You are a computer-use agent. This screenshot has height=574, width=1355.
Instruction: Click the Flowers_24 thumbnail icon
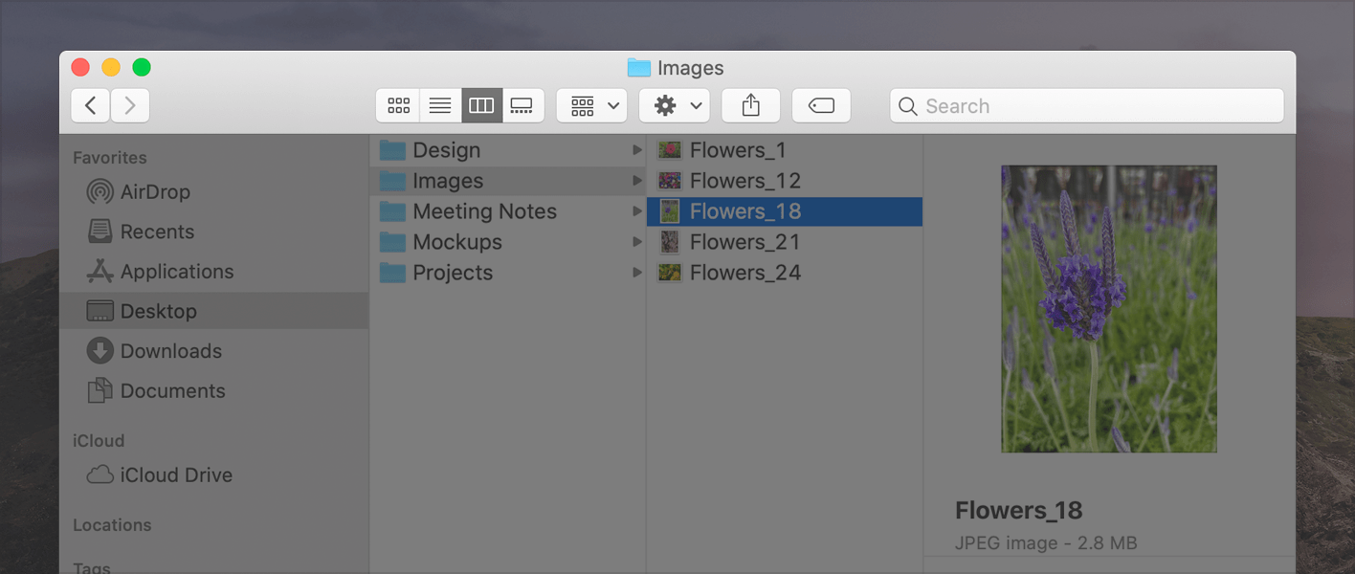tap(670, 273)
